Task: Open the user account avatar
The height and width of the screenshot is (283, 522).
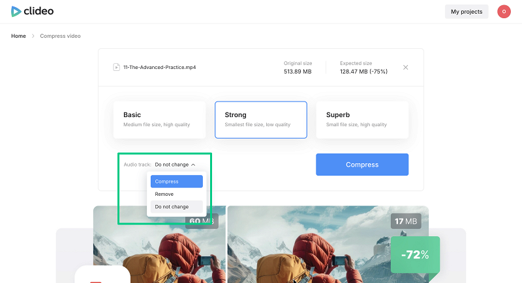Action: (x=504, y=11)
